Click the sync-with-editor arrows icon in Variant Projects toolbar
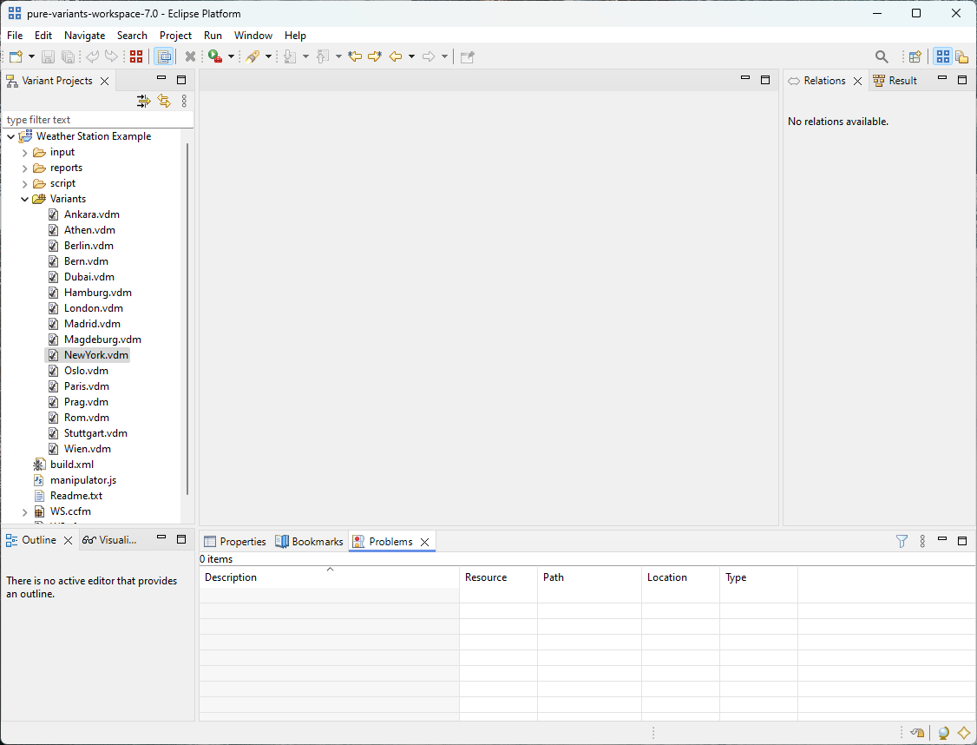The width and height of the screenshot is (977, 745). (x=164, y=102)
